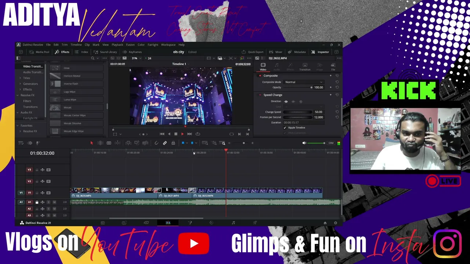Toggle the Composite section enable dot
The height and width of the screenshot is (264, 470).
(x=260, y=76)
